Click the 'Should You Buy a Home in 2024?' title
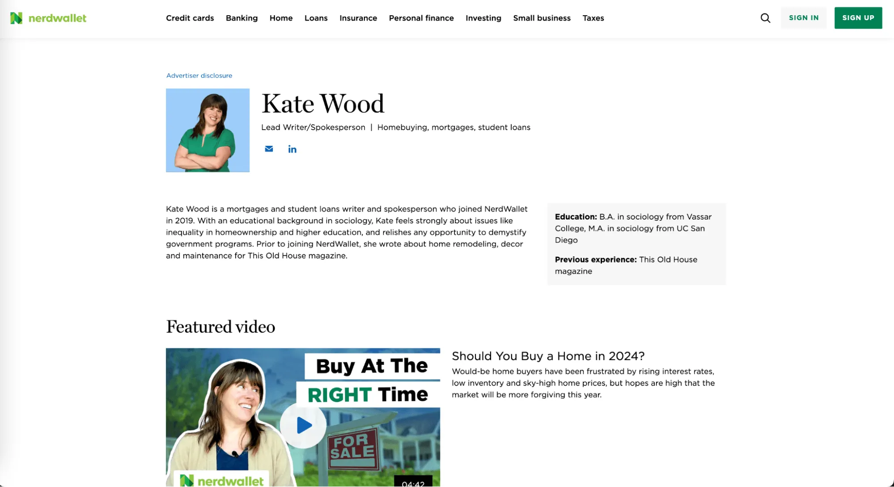894x487 pixels. coord(548,356)
